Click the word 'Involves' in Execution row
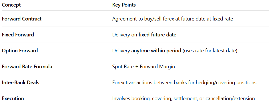This screenshot has height=107, width=269. [121, 98]
